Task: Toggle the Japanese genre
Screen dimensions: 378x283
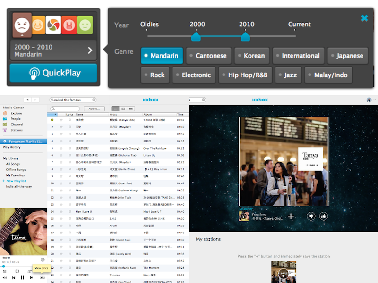Action: (x=348, y=56)
